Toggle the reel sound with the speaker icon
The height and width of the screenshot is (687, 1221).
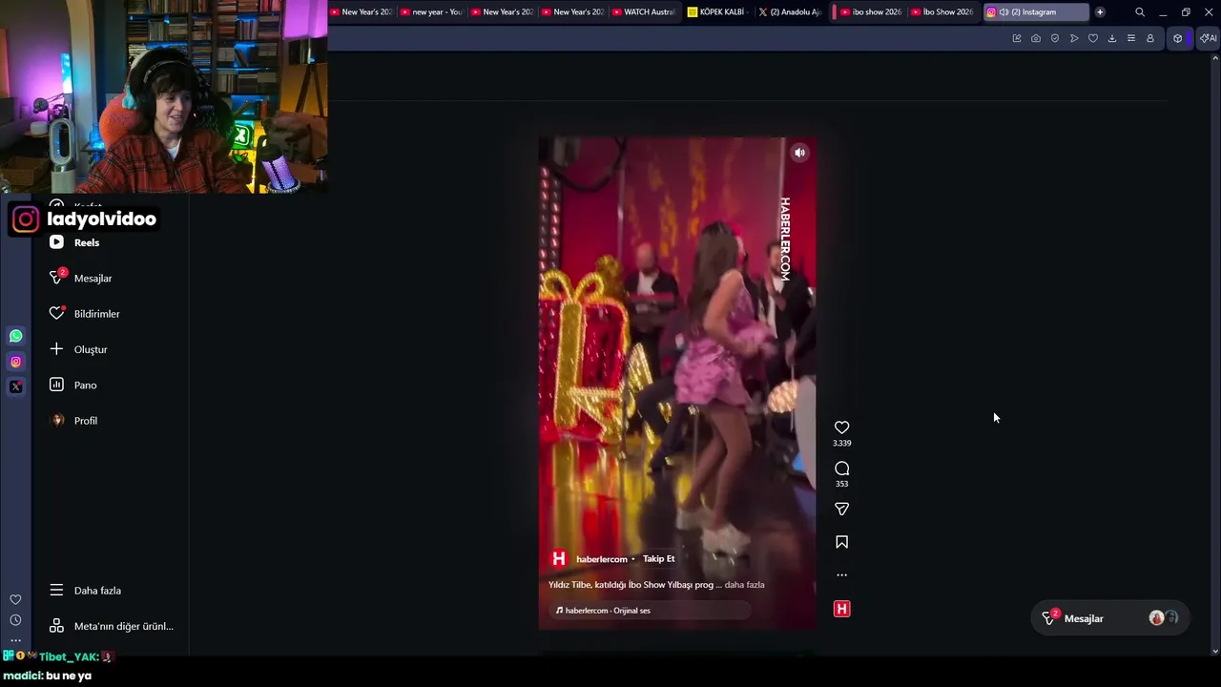(x=799, y=153)
